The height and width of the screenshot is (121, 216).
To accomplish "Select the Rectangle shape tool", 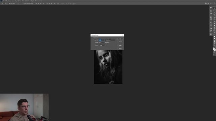I will coord(214,34).
